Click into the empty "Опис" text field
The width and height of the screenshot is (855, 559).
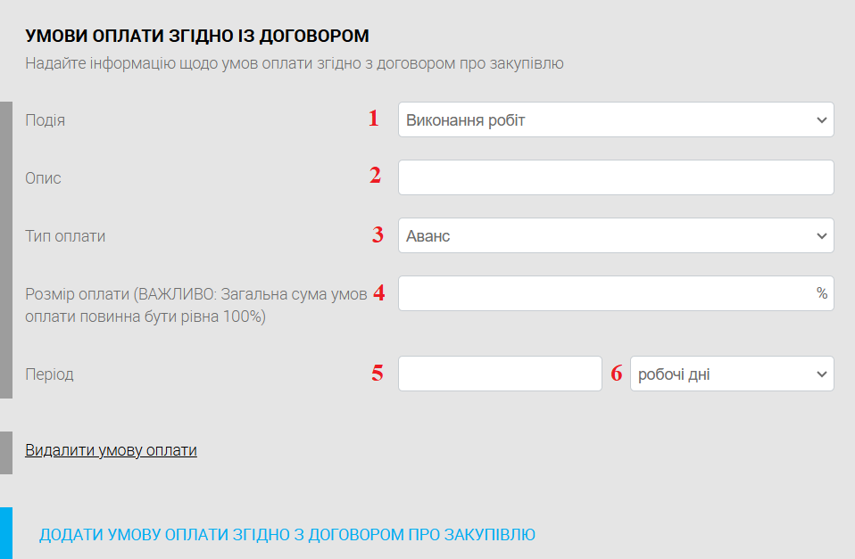(x=616, y=177)
